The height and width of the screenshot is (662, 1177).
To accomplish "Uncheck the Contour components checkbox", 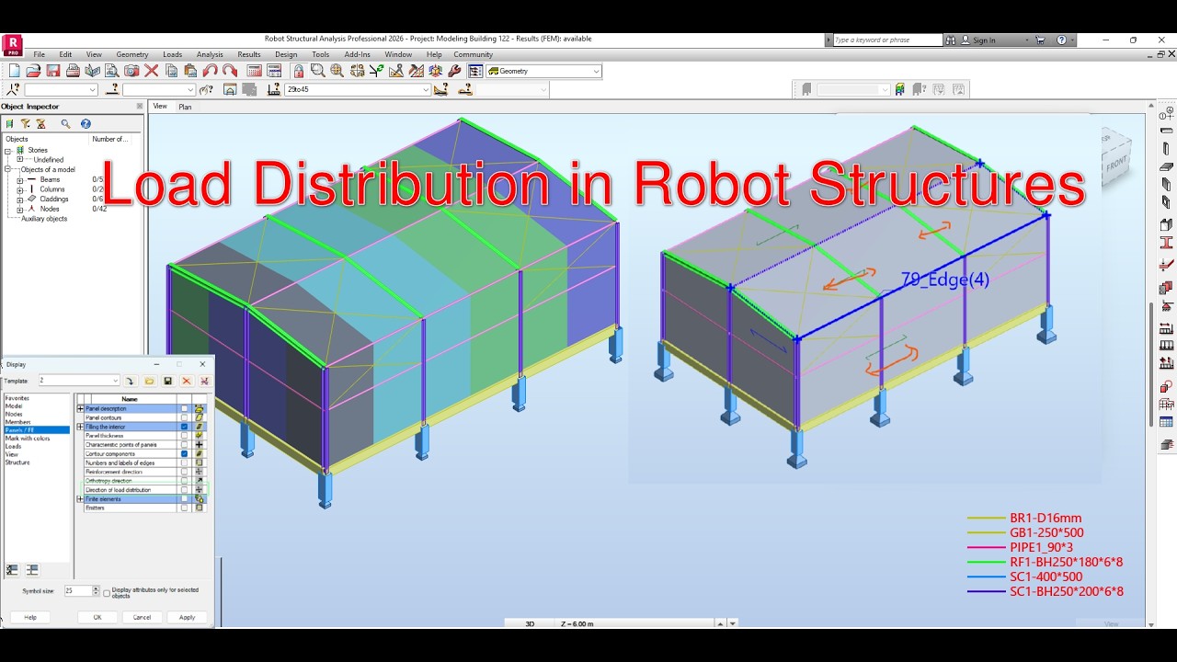I will coord(184,453).
